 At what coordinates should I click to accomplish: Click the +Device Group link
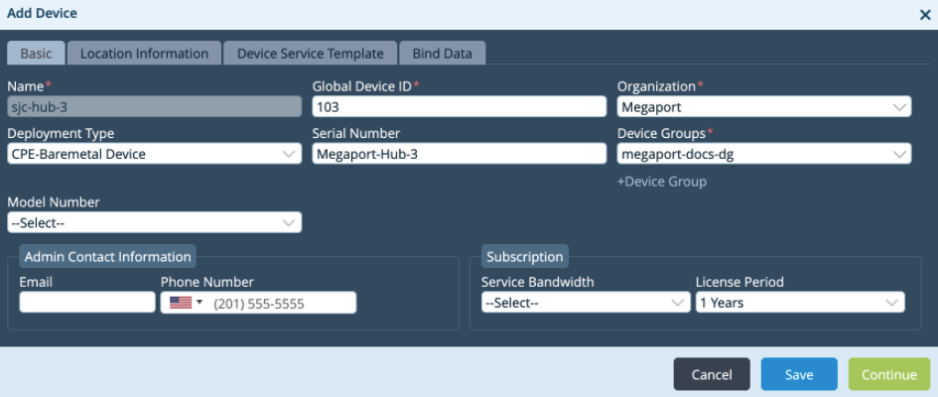[661, 182]
